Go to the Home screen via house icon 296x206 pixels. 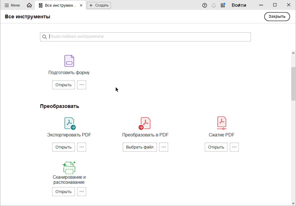point(29,5)
